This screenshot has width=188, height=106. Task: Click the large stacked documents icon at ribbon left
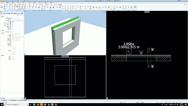pos(2,7)
